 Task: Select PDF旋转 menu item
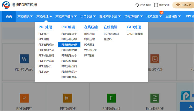point(44,72)
